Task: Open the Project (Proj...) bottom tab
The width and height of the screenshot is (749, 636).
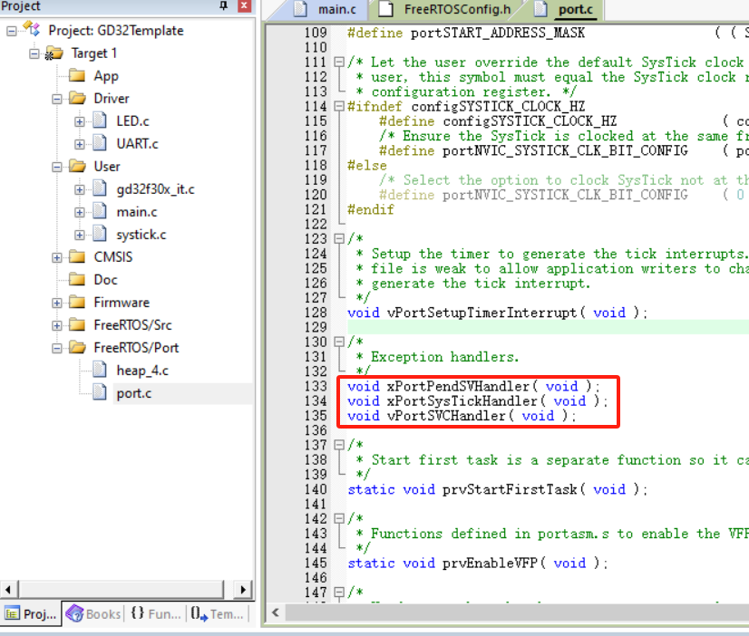Action: click(x=32, y=613)
